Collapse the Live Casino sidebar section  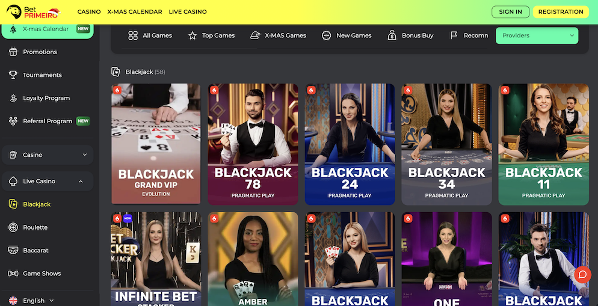pos(48,181)
